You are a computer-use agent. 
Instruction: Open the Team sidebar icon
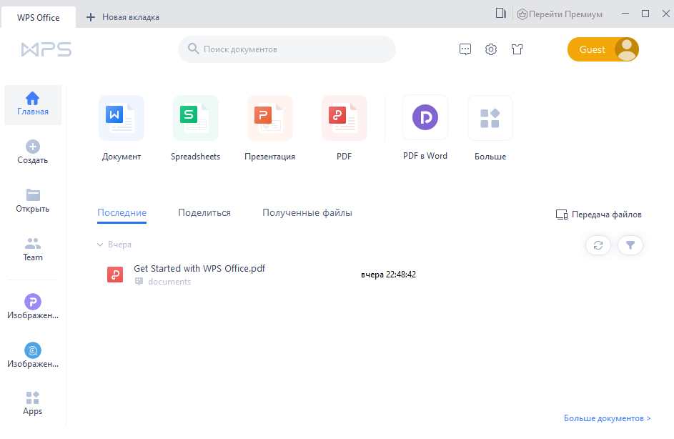coord(33,244)
